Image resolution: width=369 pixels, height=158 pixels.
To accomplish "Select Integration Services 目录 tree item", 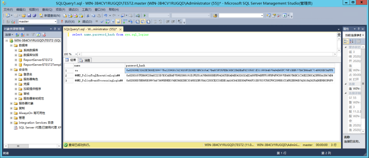I will [36, 123].
